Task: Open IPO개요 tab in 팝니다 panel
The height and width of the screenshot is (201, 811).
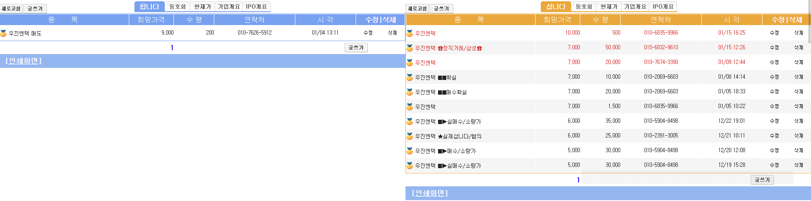Action: tap(256, 7)
